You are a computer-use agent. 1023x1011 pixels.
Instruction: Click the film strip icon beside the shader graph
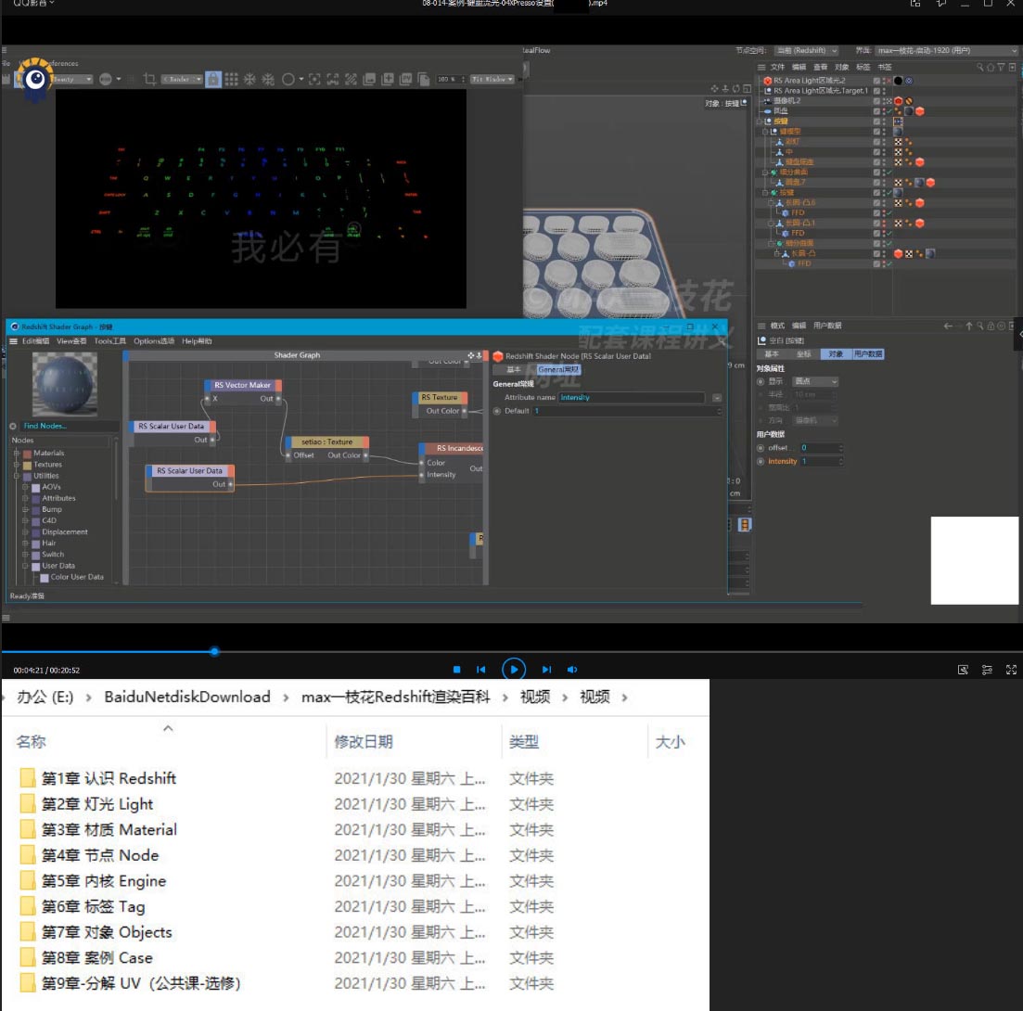(x=745, y=525)
